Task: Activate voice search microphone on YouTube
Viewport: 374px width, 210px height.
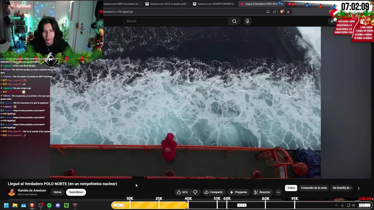Action: (247, 21)
